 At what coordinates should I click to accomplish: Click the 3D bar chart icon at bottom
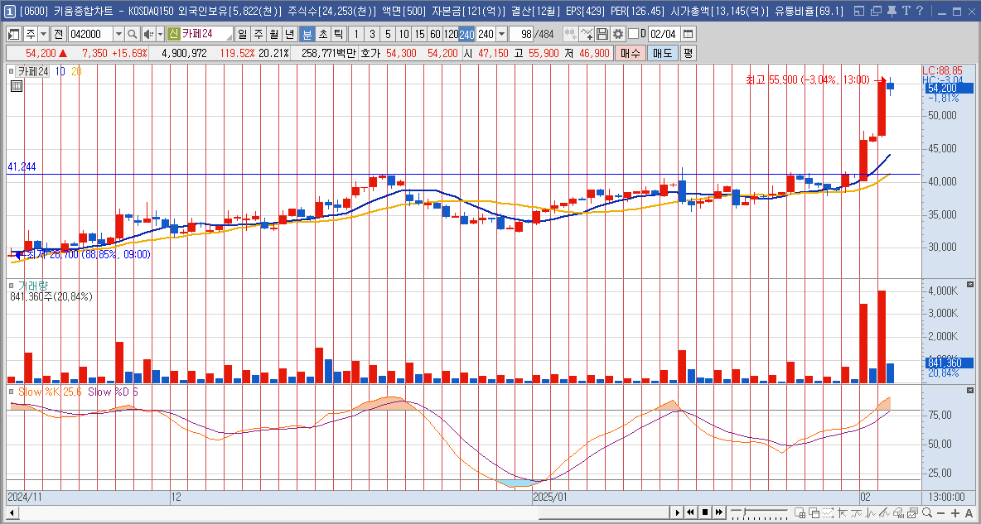[x=898, y=512]
